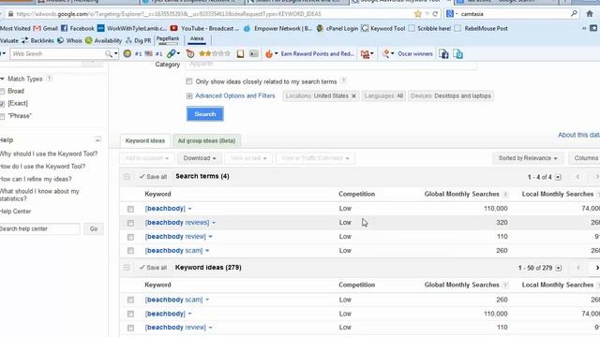600x337 pixels.
Task: Open the About this data link
Action: pos(578,135)
